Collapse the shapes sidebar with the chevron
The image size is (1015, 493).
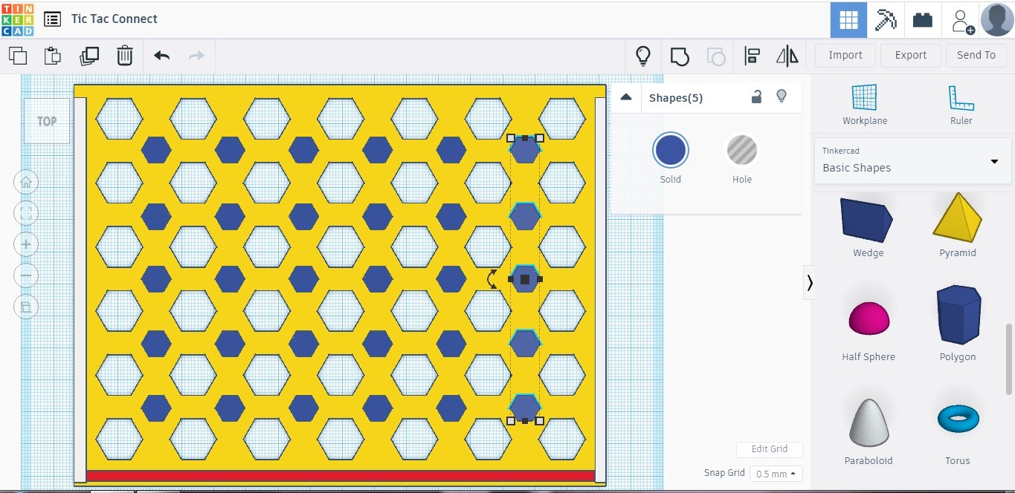pos(809,283)
